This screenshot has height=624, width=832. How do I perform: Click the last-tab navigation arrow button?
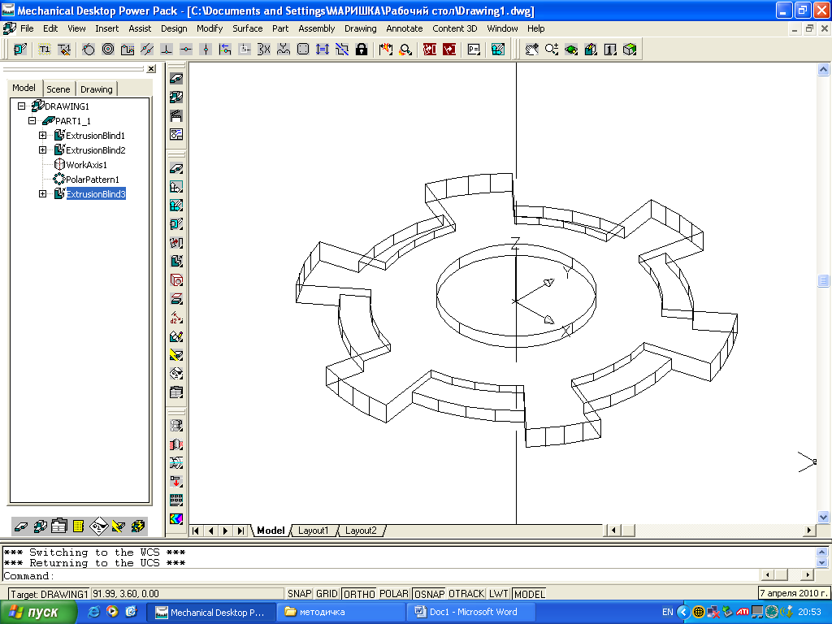(x=240, y=531)
